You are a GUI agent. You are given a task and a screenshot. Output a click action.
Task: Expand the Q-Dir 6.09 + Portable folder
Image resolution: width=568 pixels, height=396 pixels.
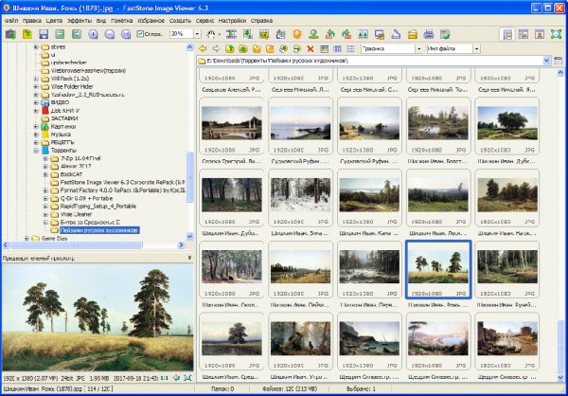(x=45, y=198)
